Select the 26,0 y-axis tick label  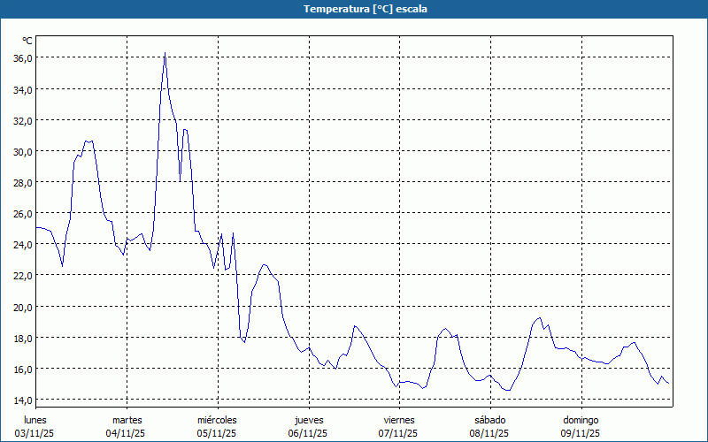click(22, 213)
